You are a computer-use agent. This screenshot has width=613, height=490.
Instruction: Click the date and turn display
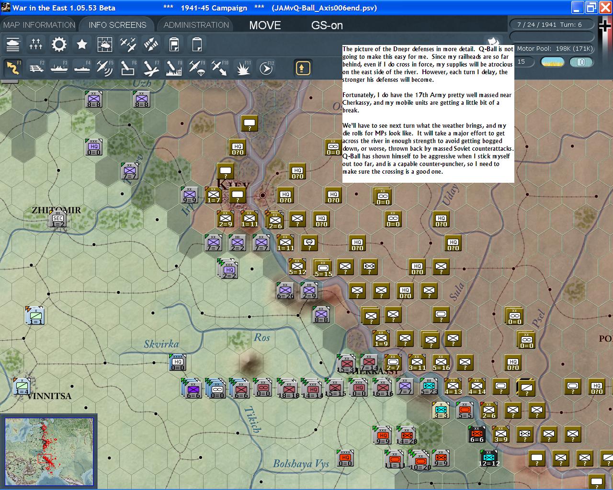[x=552, y=24]
